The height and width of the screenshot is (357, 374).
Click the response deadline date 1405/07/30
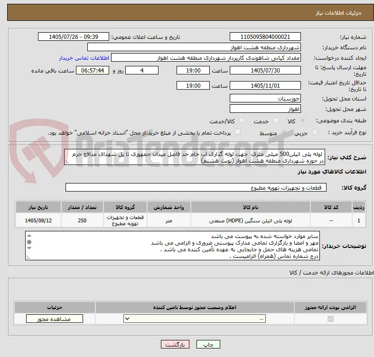point(265,70)
